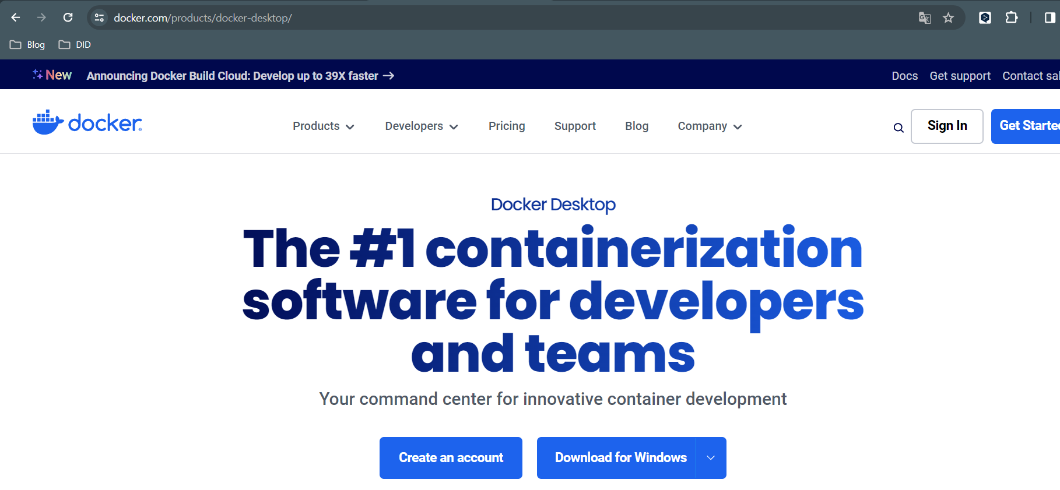Click the browser forward arrow
1060x490 pixels.
pos(41,17)
